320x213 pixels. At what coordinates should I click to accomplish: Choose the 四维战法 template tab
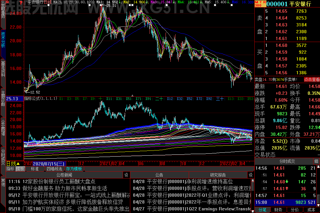[54, 169]
